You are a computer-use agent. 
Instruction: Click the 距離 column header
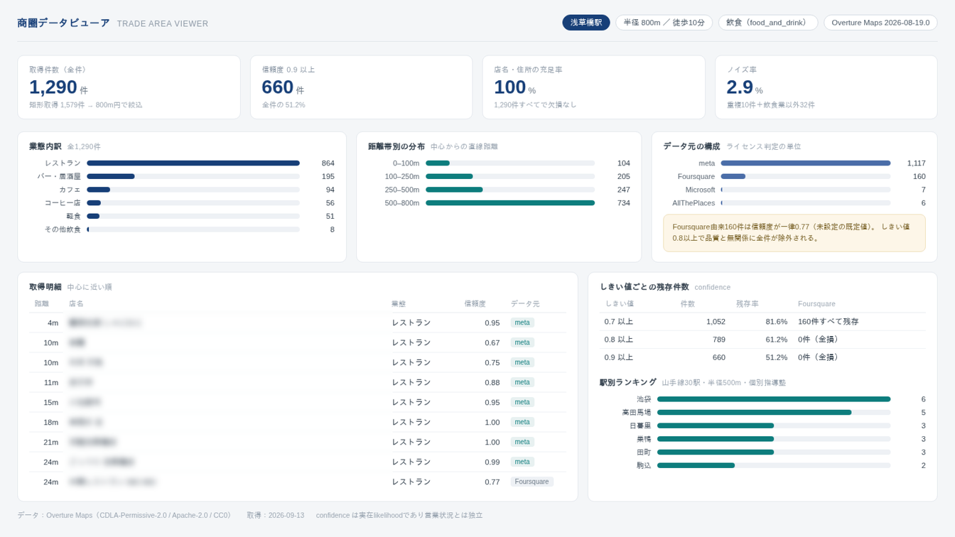(x=42, y=303)
